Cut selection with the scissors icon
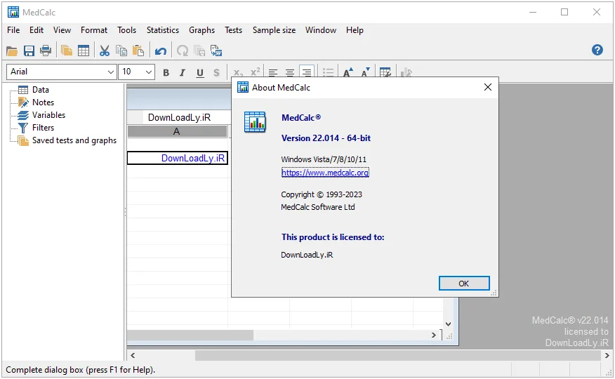This screenshot has height=379, width=615. 105,51
